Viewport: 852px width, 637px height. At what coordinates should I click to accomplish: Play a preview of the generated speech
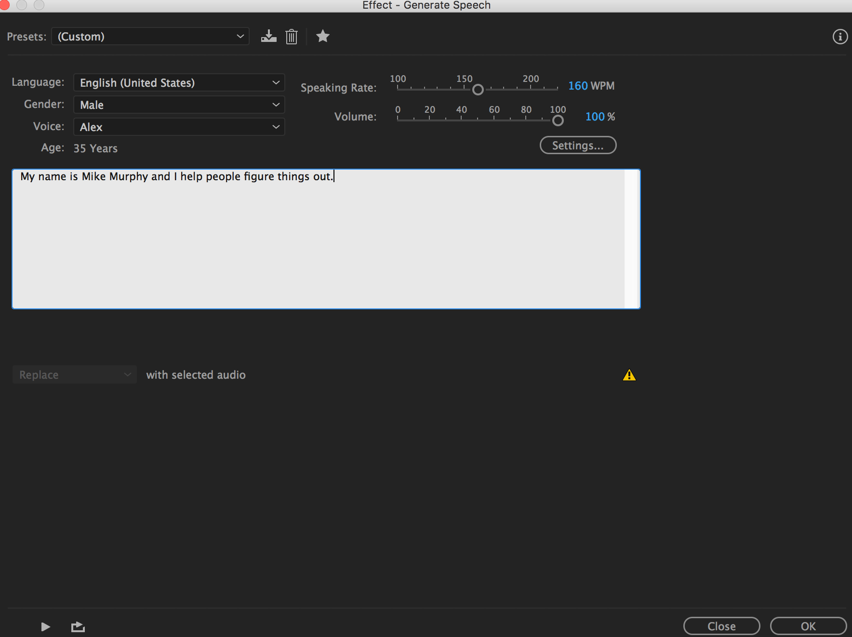[x=45, y=626]
